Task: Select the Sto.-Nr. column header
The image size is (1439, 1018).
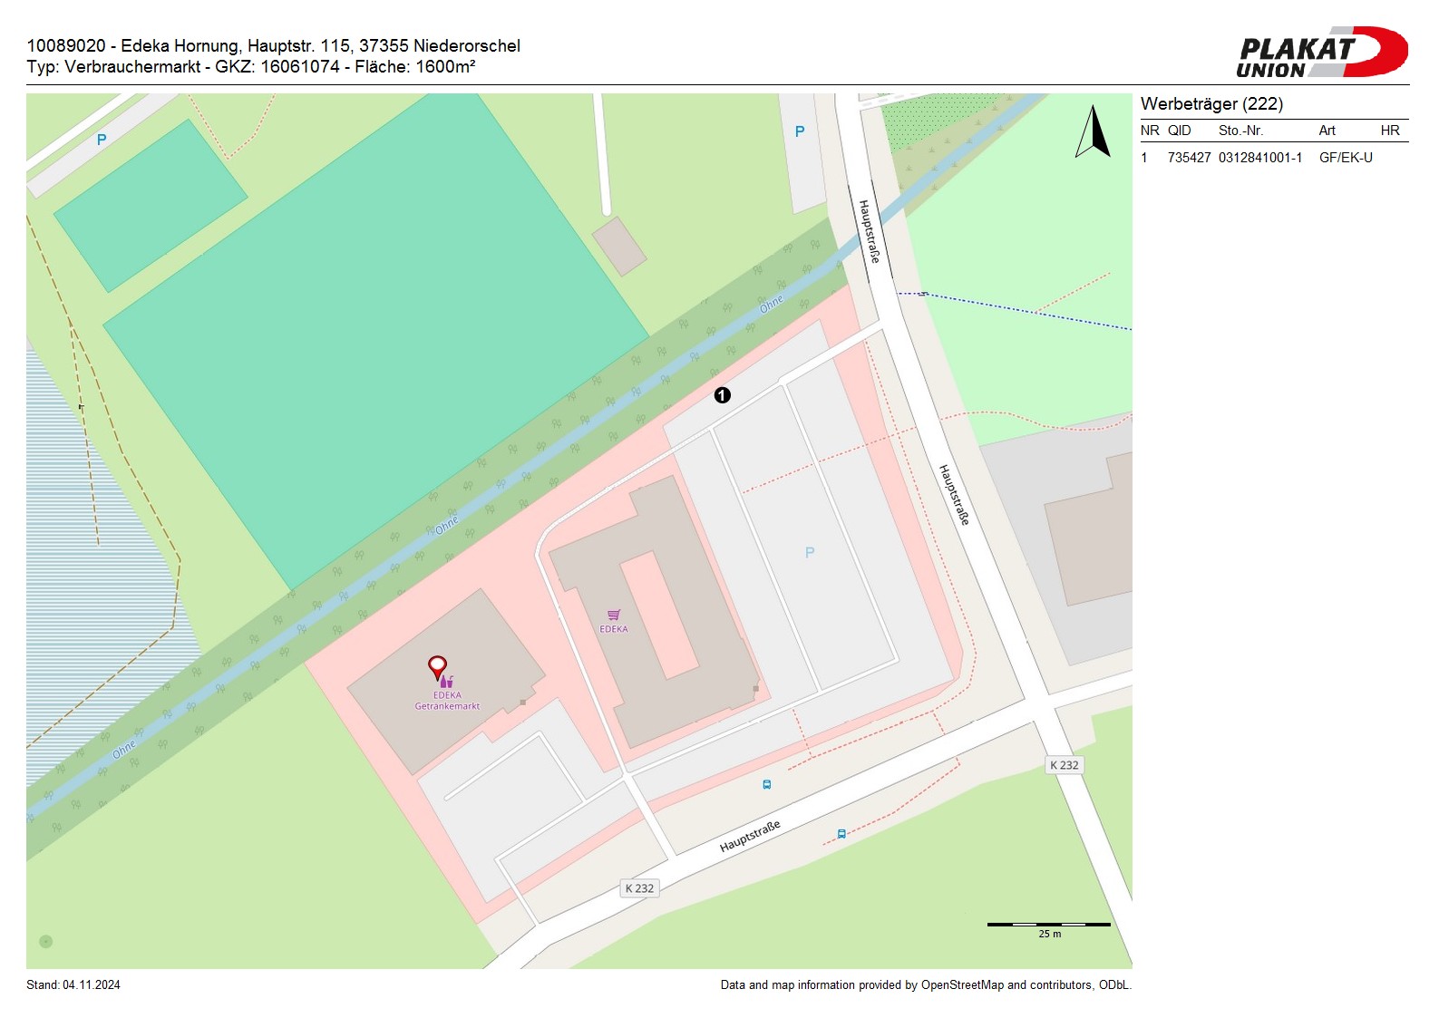Action: click(1240, 131)
